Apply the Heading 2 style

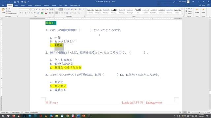coord(114,11)
